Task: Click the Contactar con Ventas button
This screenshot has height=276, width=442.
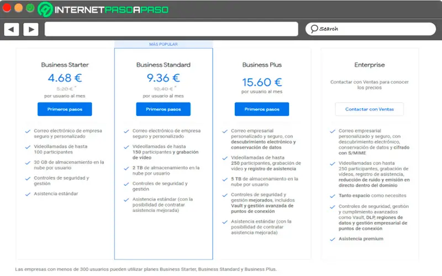Action: click(369, 109)
